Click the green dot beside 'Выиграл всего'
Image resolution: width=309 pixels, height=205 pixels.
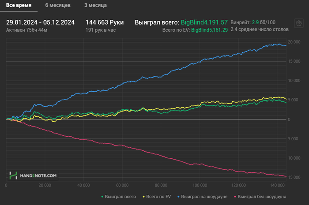(102, 197)
